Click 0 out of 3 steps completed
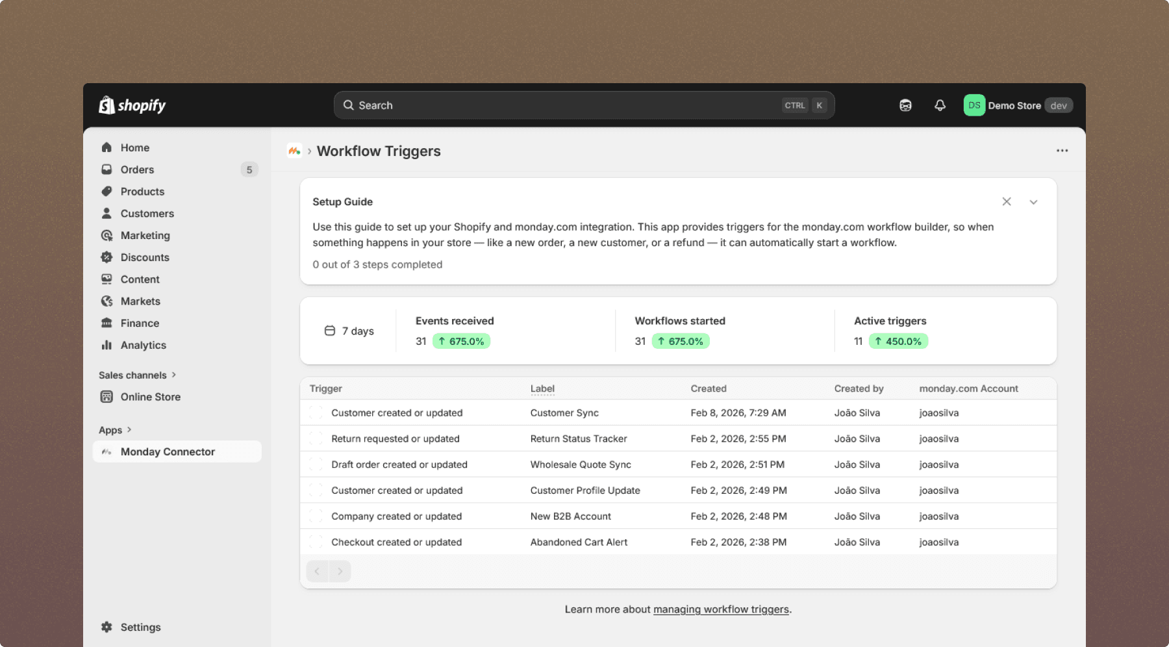Screen dimensions: 1169x647 pyautogui.click(x=377, y=264)
